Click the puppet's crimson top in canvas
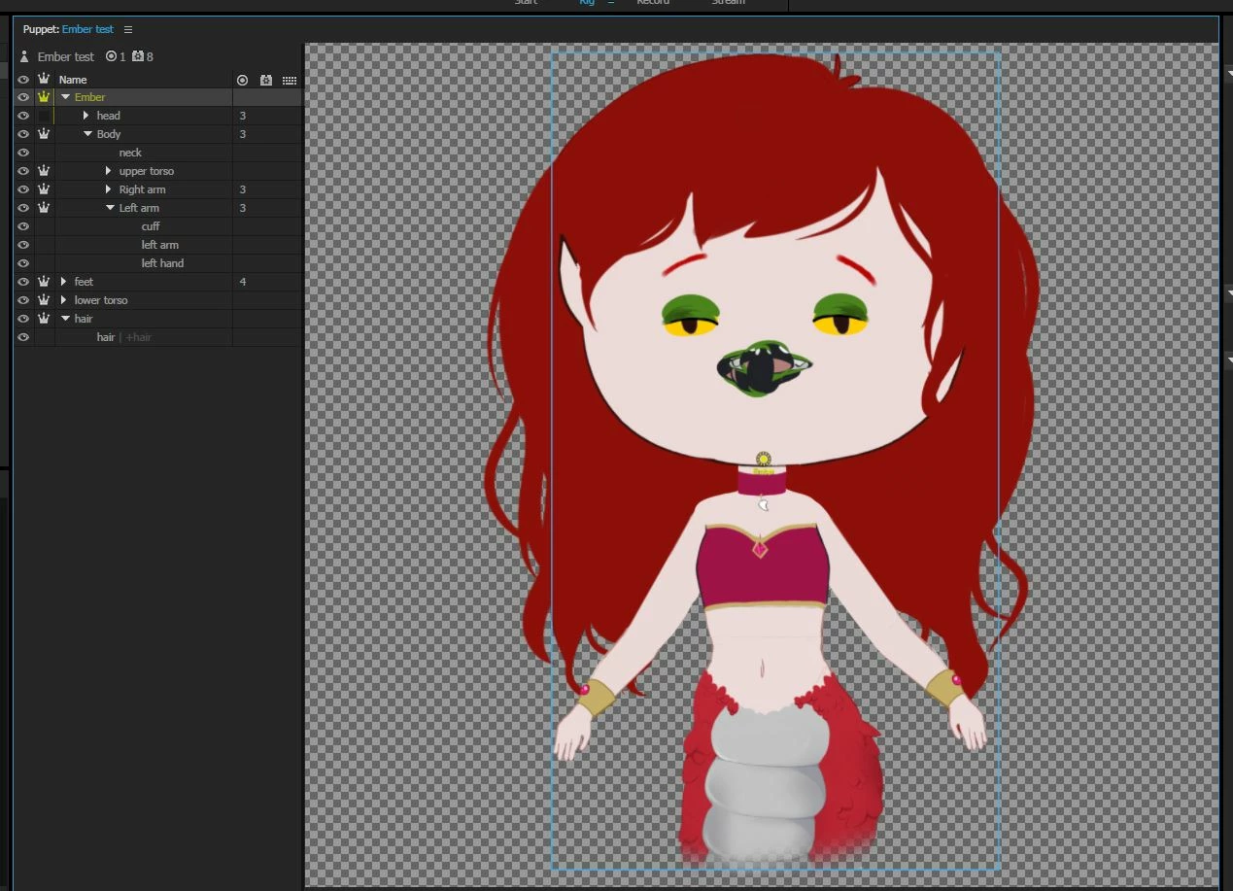Viewport: 1233px width, 891px height. click(x=763, y=566)
